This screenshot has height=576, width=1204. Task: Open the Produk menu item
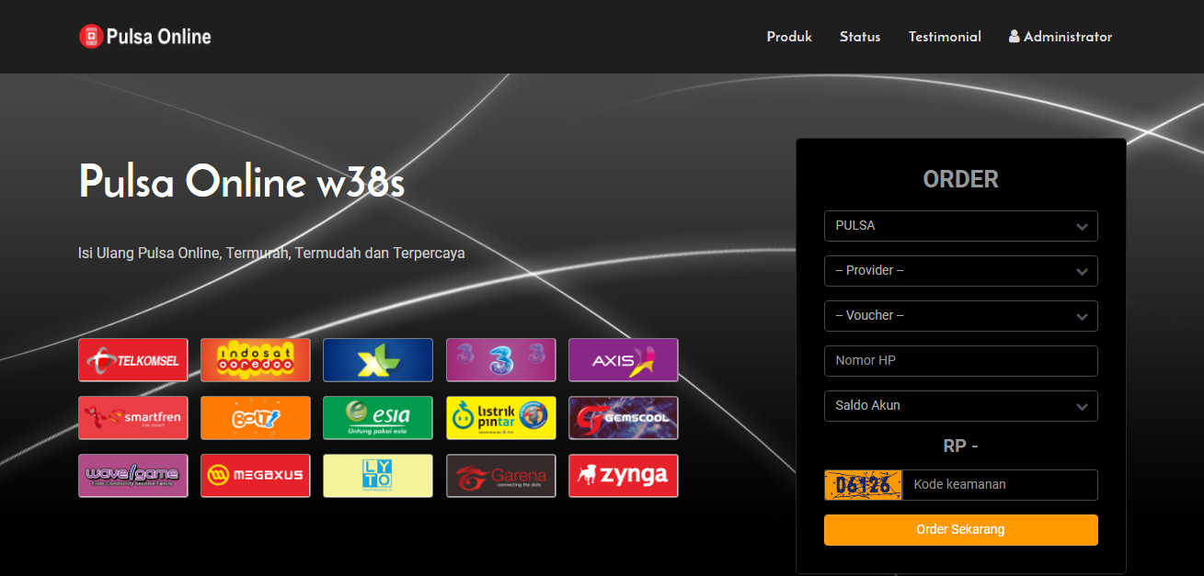pyautogui.click(x=789, y=37)
